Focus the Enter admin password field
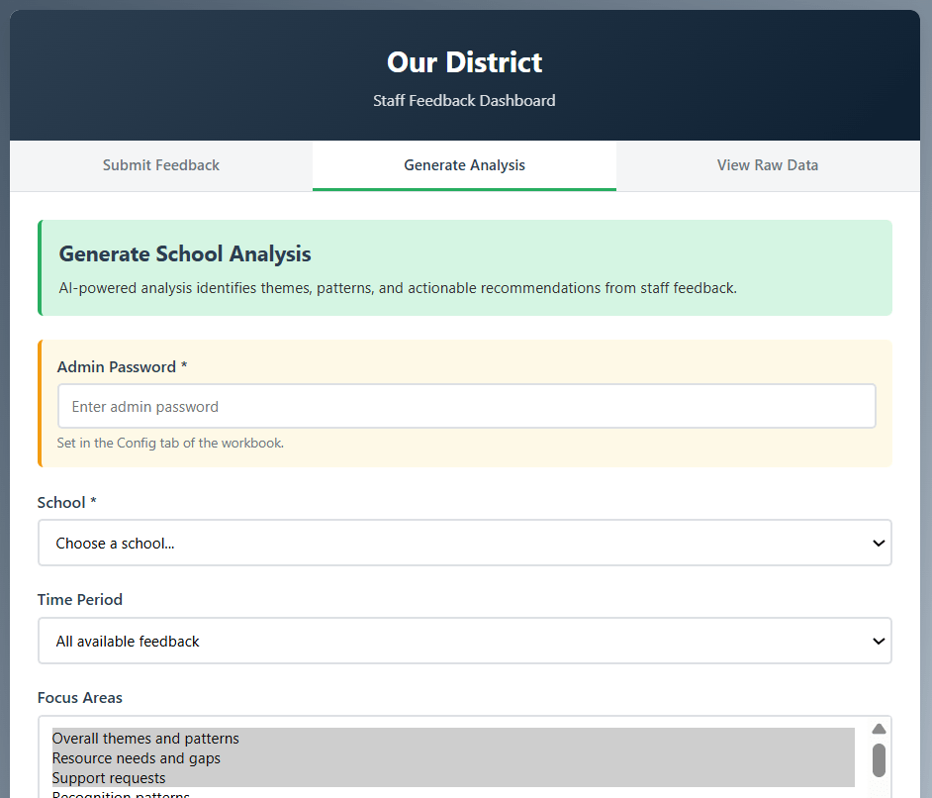Image resolution: width=932 pixels, height=798 pixels. [466, 407]
